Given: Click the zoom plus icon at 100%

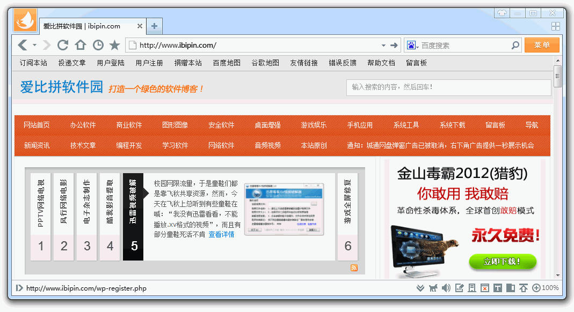Looking at the screenshot, I should 536,288.
